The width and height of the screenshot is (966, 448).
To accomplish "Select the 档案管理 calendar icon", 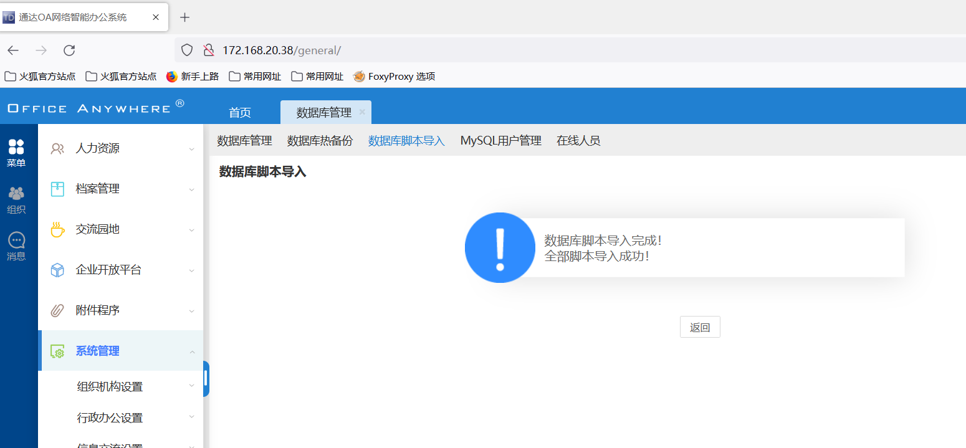I will 57,188.
